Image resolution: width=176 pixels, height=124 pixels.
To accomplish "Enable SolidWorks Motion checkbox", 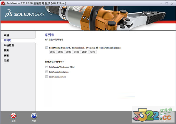I will click(x=47, y=77).
